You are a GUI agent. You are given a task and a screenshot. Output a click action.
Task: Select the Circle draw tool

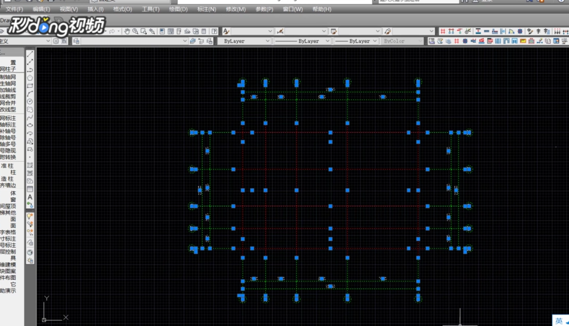pyautogui.click(x=30, y=102)
